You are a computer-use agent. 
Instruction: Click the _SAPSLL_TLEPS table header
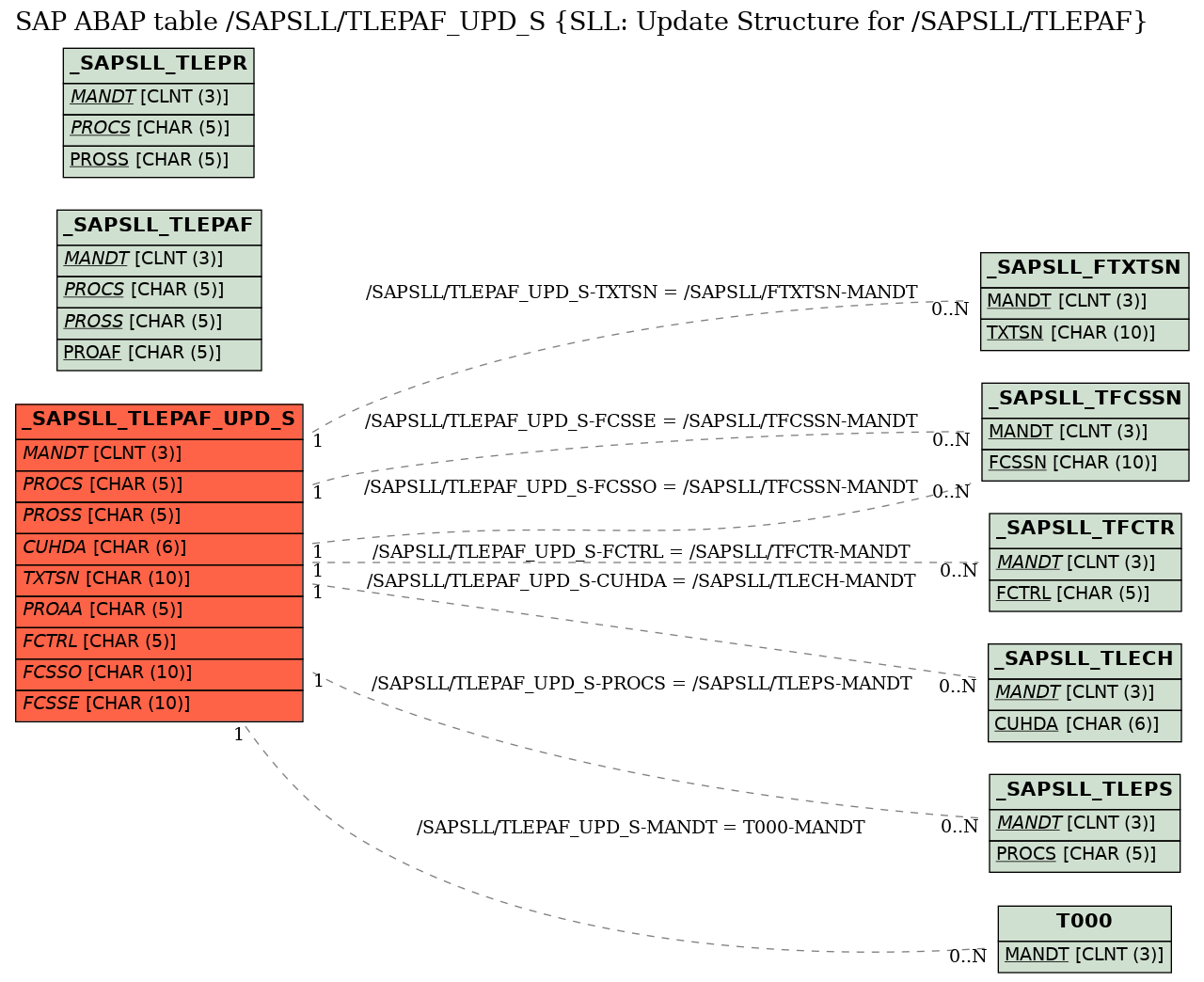click(x=1085, y=790)
